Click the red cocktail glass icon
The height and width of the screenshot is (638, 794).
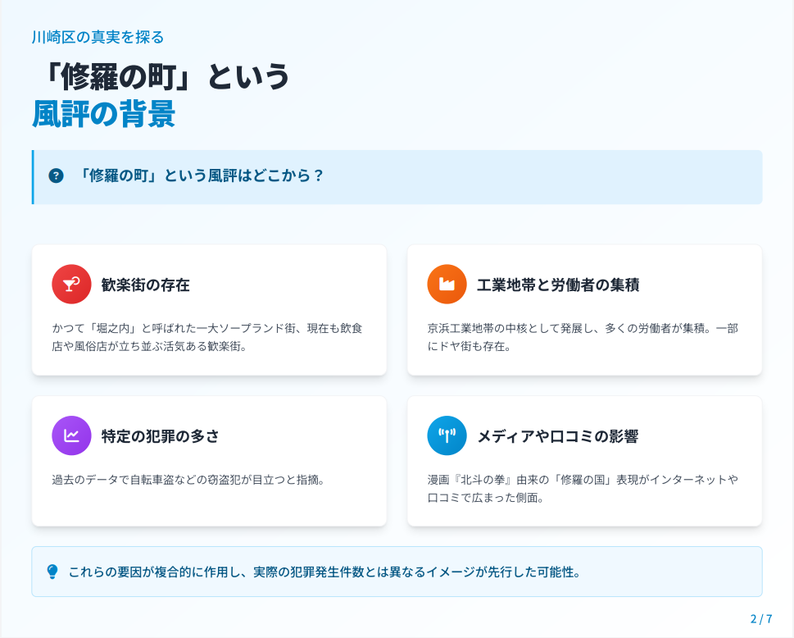[x=71, y=285]
